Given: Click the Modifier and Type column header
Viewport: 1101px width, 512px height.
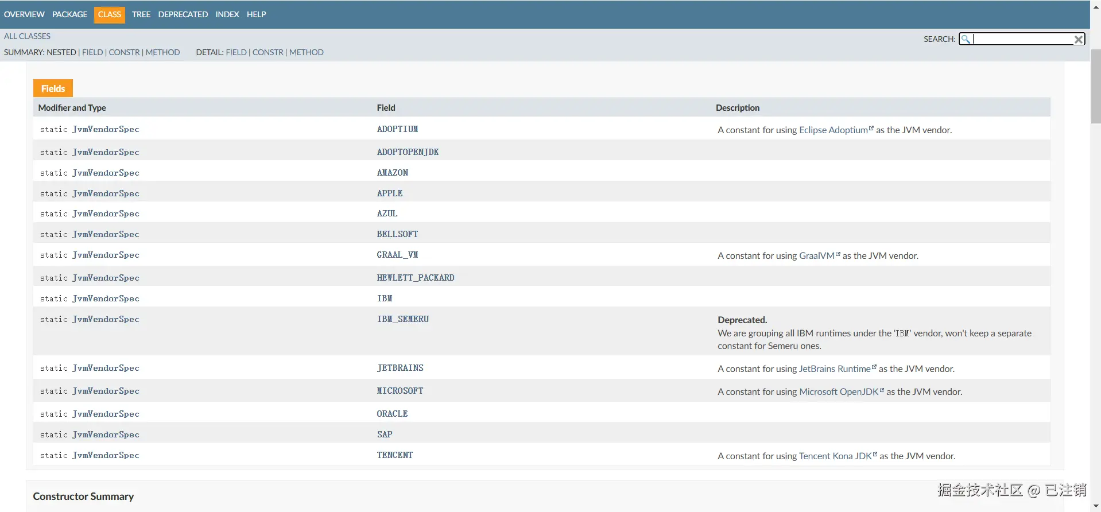Looking at the screenshot, I should click(x=72, y=108).
